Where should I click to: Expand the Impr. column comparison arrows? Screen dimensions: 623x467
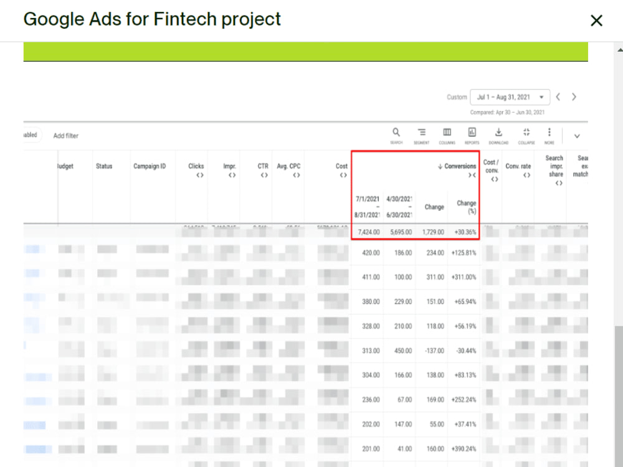[x=232, y=175]
